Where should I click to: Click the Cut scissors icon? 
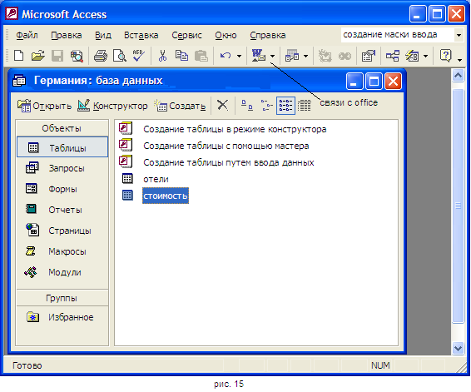pos(162,56)
